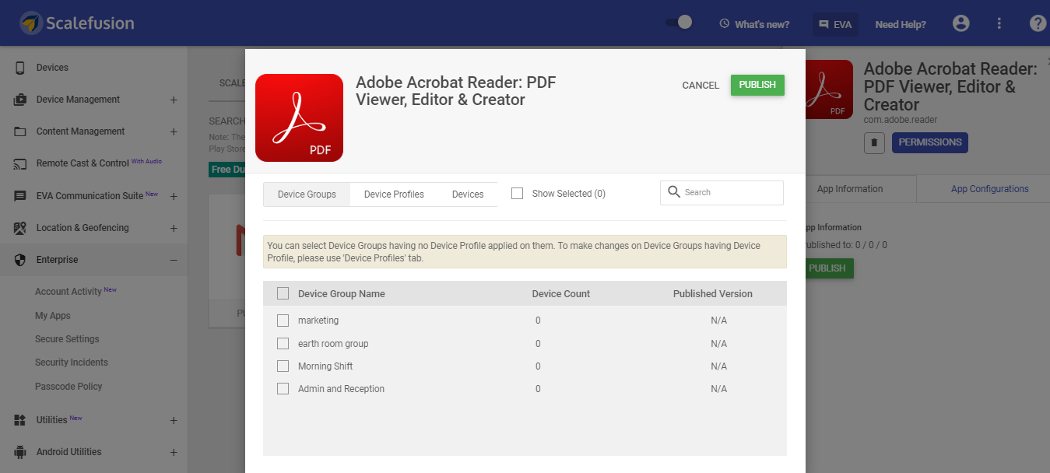Click the Content Management folder icon
Image resolution: width=1050 pixels, height=473 pixels.
click(20, 131)
